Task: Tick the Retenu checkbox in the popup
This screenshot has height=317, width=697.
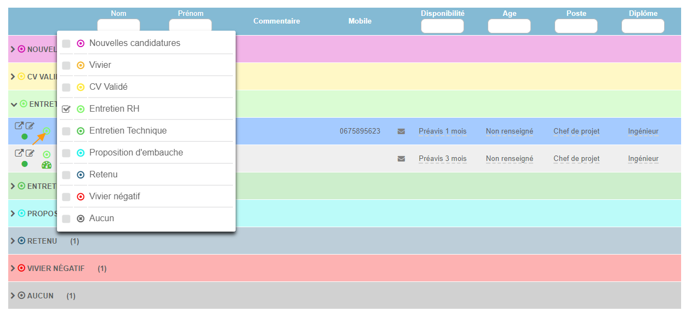Action: (x=66, y=175)
